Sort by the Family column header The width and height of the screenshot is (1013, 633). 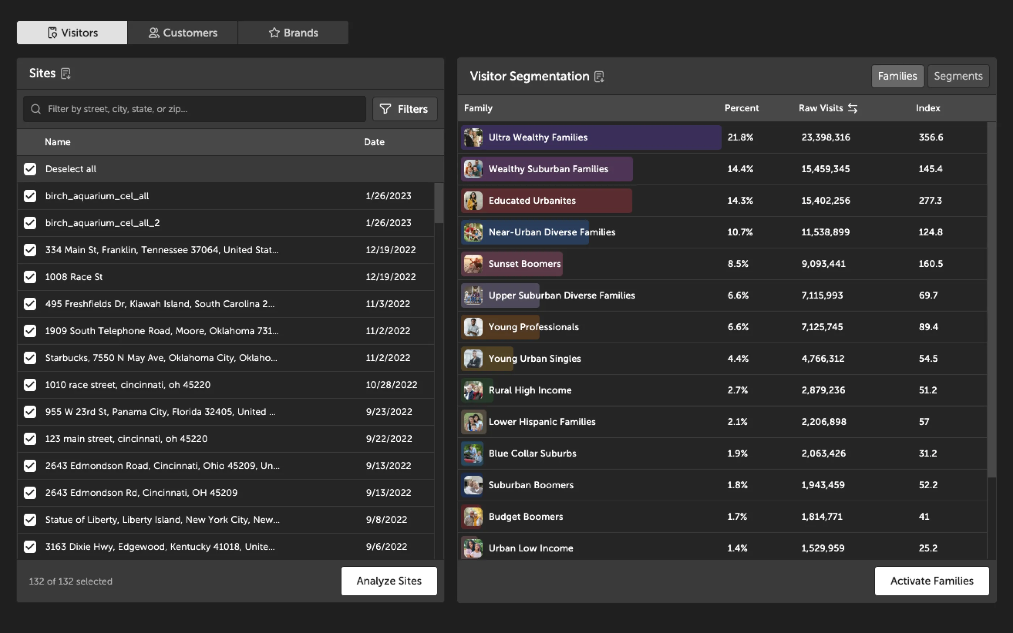478,108
